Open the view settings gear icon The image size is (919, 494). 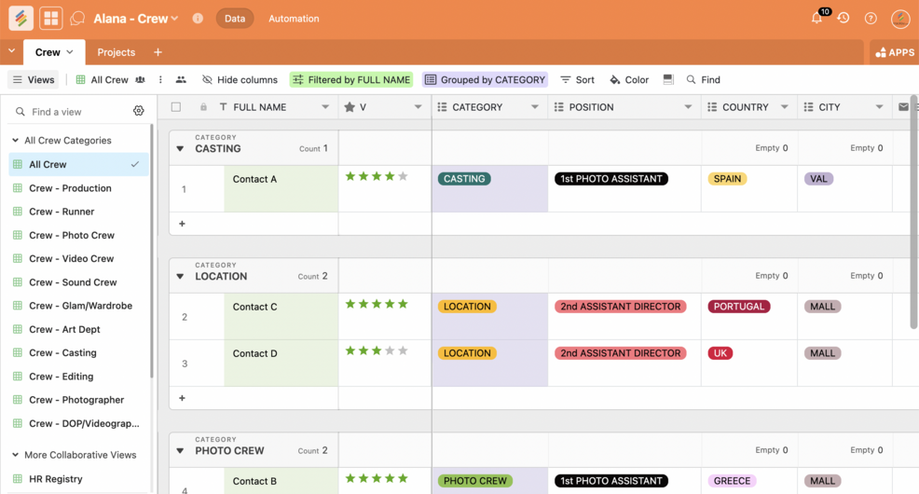pos(139,111)
